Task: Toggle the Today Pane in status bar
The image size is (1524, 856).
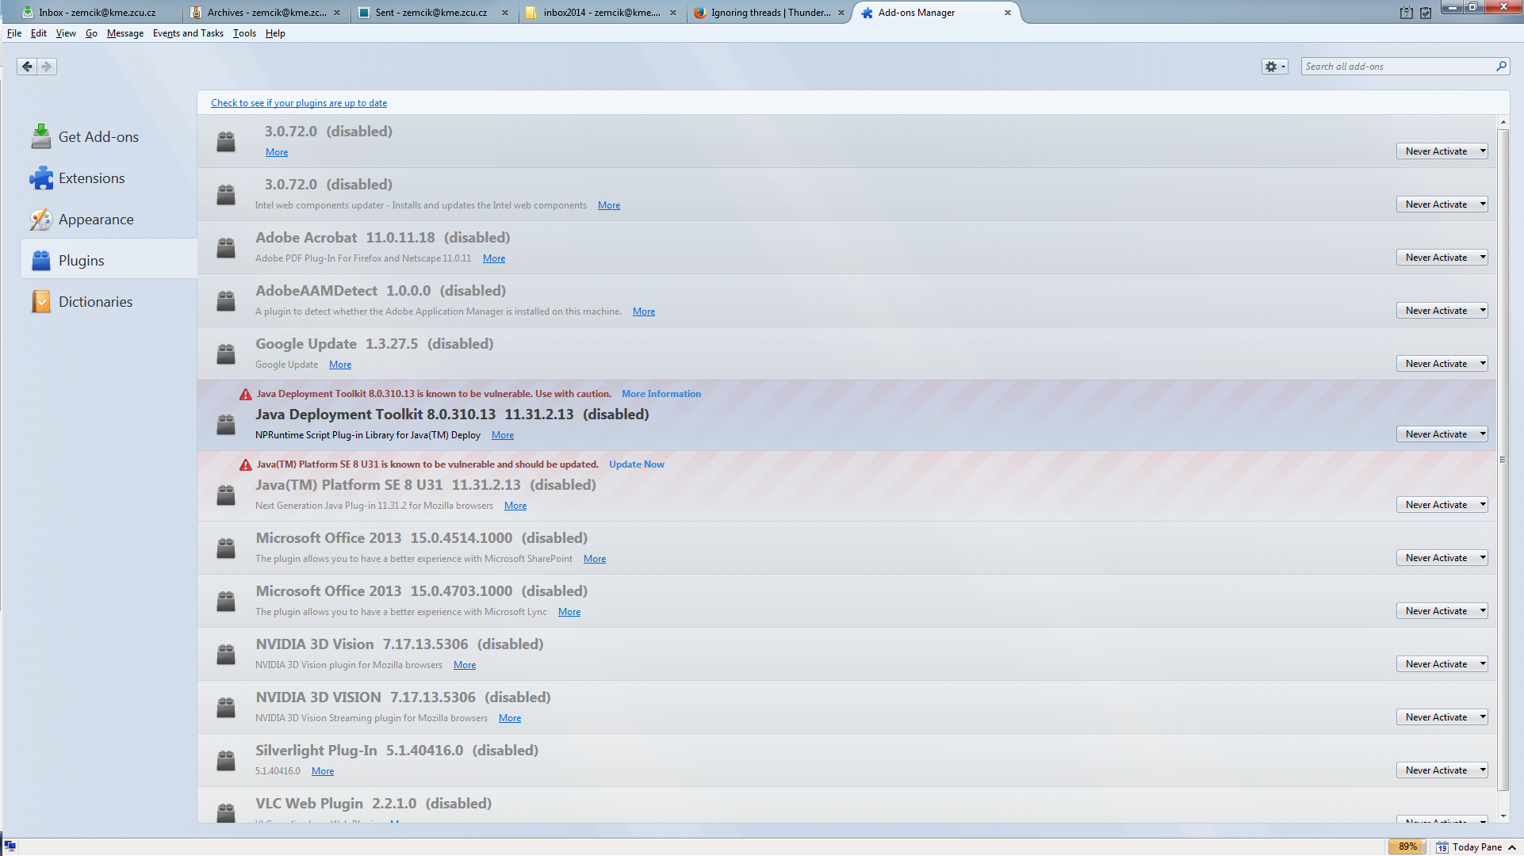Action: 1476,847
